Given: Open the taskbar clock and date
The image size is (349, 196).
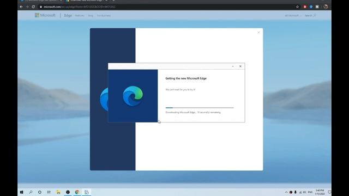Looking at the screenshot, I should 320,192.
